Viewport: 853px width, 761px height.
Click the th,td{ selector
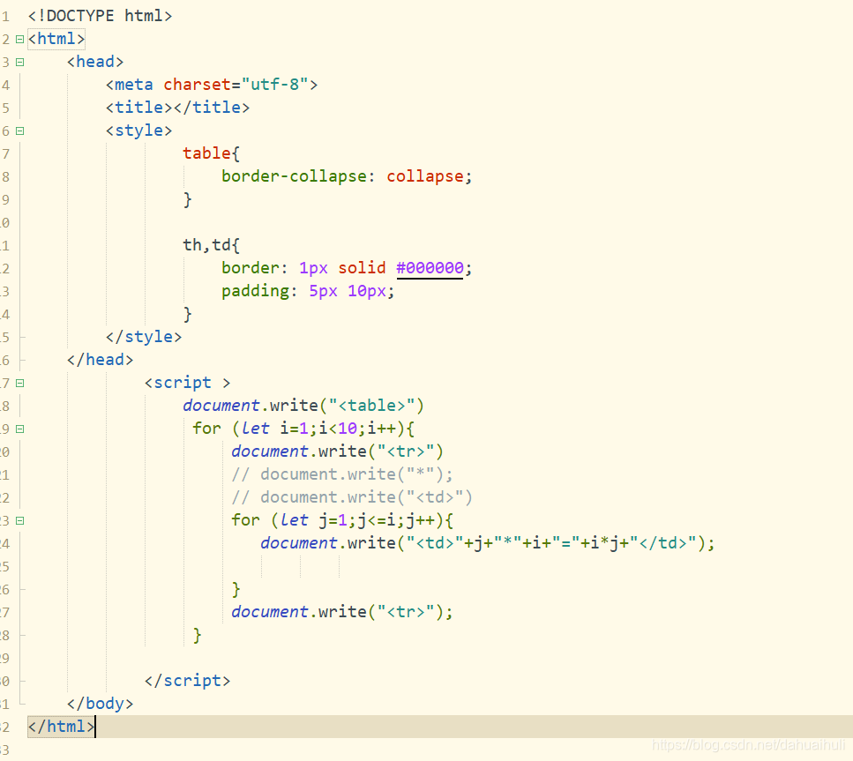click(x=211, y=245)
